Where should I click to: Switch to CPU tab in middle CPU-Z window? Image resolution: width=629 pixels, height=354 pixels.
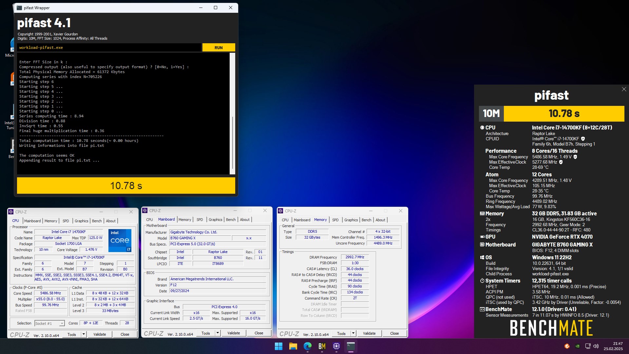click(149, 220)
